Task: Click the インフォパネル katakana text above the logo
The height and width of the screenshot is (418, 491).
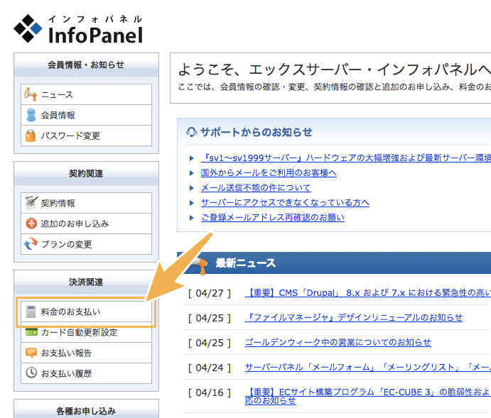Action: pyautogui.click(x=95, y=19)
